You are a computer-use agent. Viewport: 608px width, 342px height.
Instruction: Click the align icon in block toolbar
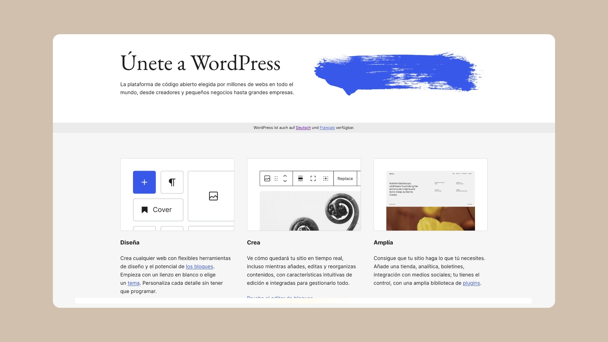tap(301, 179)
